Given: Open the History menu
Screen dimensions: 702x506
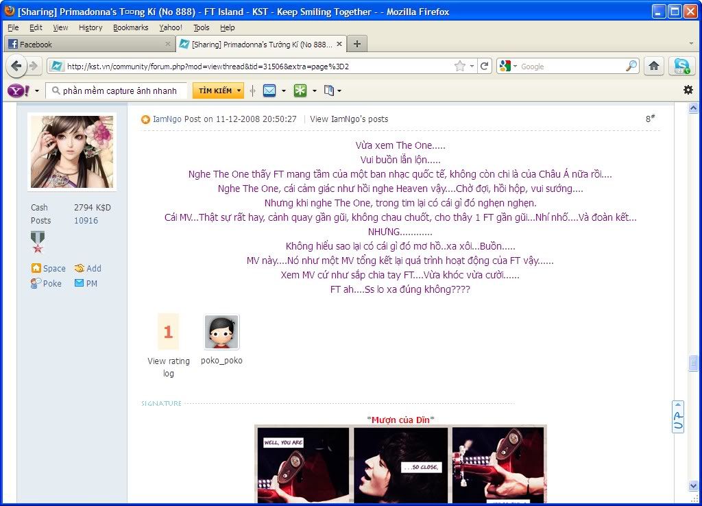Looking at the screenshot, I should [90, 27].
